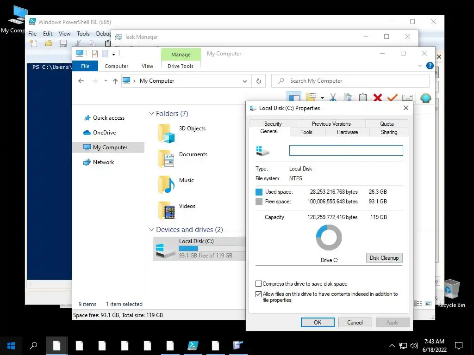Click Copy icon in PowerShell ISE toolbar
Image resolution: width=474 pixels, height=355 pixels.
[x=93, y=43]
